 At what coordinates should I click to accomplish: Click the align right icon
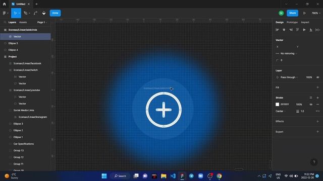[x=291, y=30]
